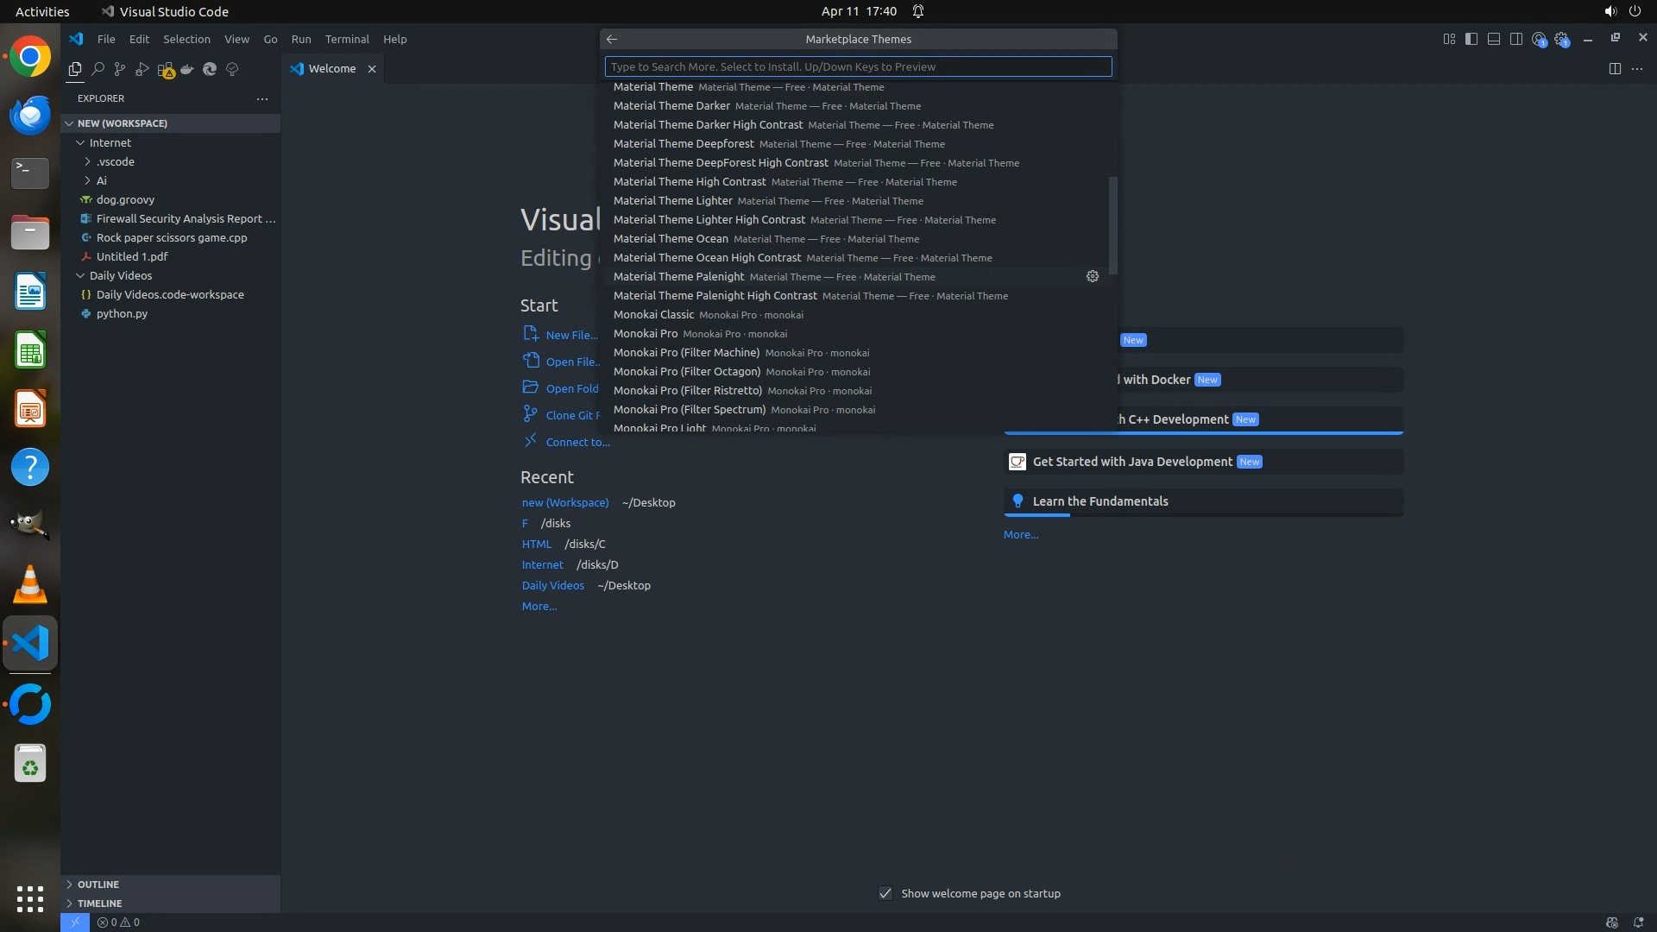Screen dimensions: 1657x932
Task: Open Search view magnifier icon
Action: pyautogui.click(x=98, y=69)
